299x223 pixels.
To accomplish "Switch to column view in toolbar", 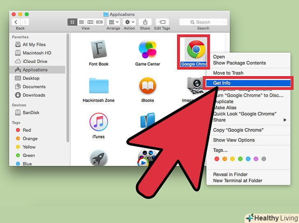I will click(90, 22).
